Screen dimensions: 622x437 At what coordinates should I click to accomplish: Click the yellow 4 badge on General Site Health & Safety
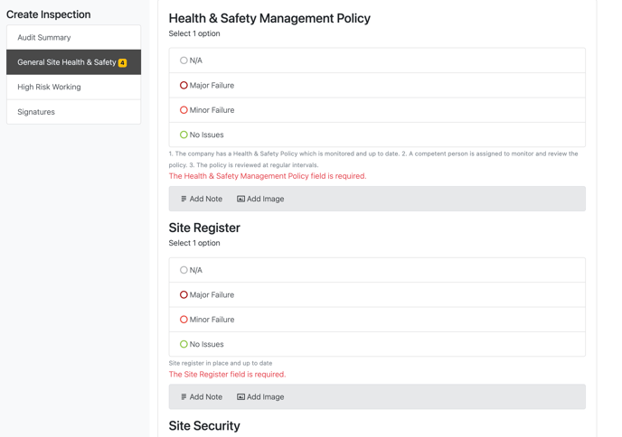pyautogui.click(x=123, y=62)
